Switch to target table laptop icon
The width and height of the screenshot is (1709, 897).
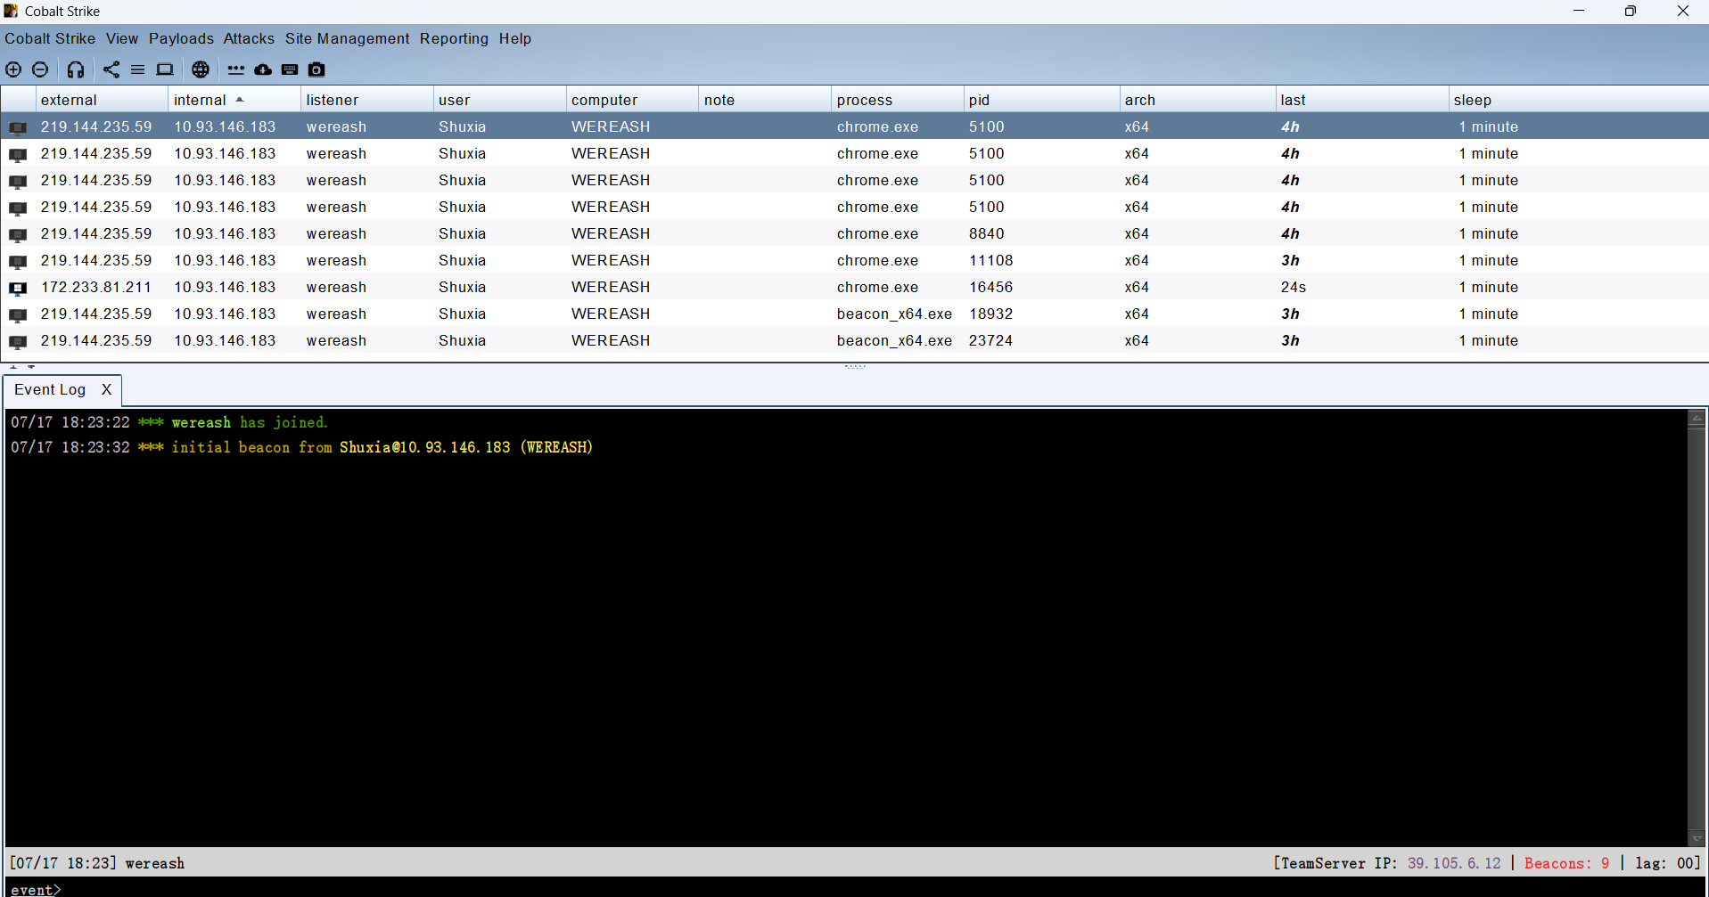(165, 69)
